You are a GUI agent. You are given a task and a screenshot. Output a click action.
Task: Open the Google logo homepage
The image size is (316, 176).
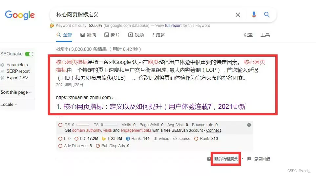[x=20, y=15]
